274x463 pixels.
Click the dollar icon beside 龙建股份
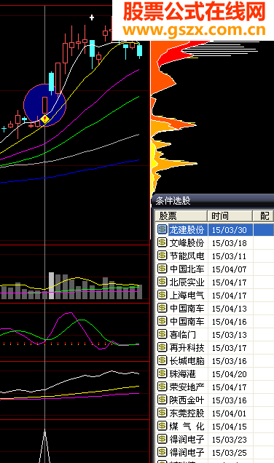(162, 229)
